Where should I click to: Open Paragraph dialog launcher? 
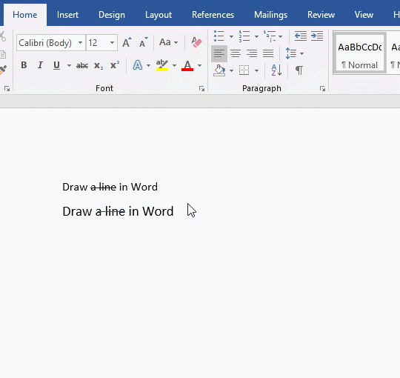[323, 88]
